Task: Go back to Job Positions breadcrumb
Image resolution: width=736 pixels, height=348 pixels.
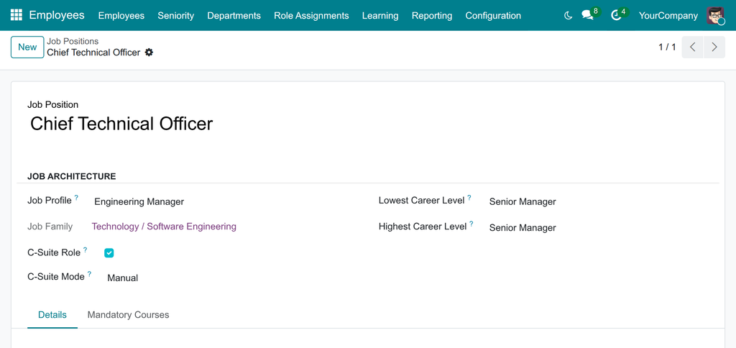Action: [x=73, y=41]
